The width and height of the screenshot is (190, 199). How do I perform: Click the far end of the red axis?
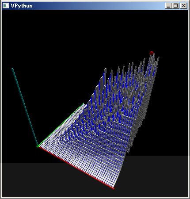pyautogui.click(x=114, y=188)
